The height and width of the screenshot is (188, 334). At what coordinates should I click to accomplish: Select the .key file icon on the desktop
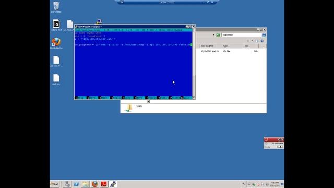click(56, 78)
